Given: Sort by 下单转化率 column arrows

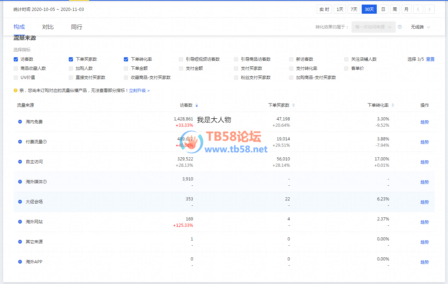Looking at the screenshot, I should click(x=393, y=105).
